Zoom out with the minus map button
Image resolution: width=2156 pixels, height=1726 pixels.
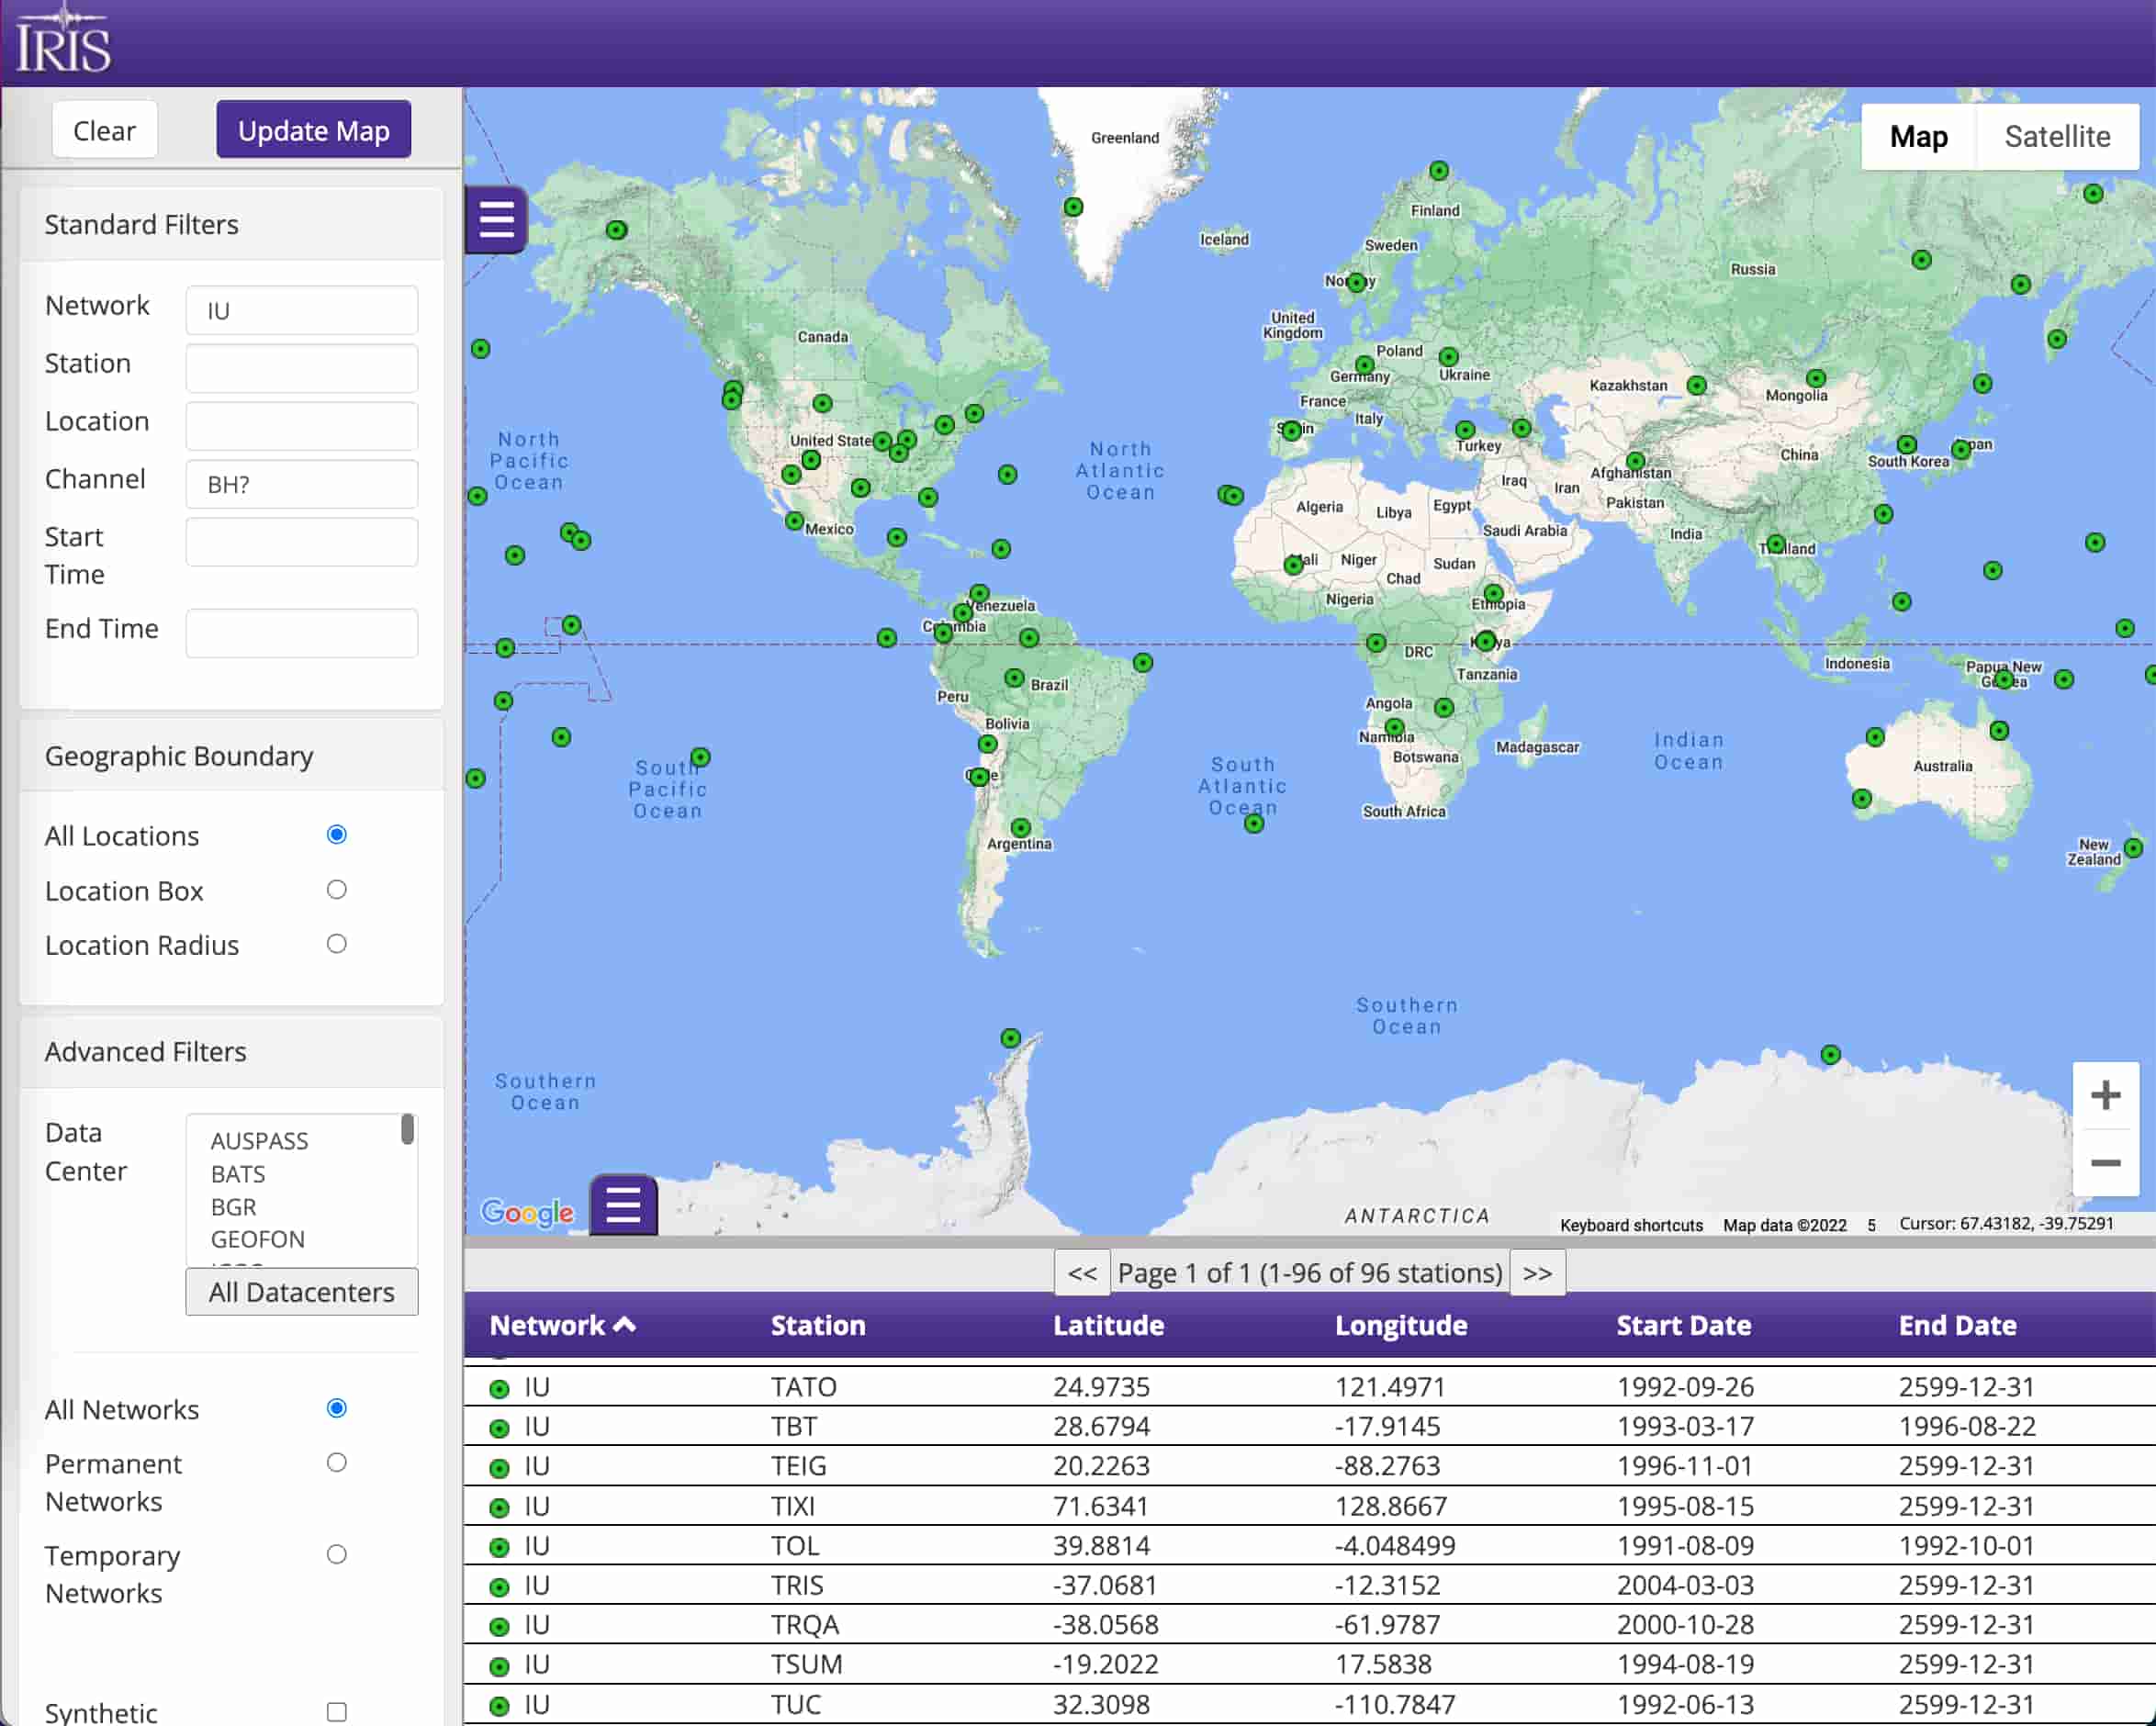(x=2105, y=1162)
